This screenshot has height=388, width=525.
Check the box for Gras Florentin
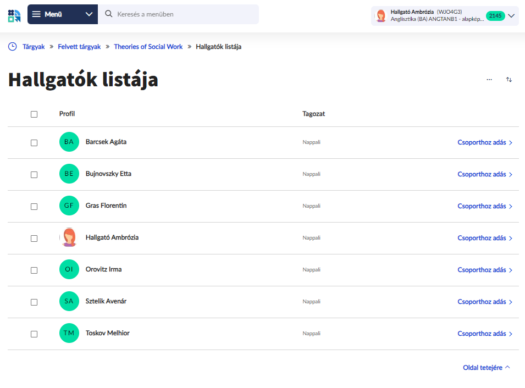pos(34,207)
